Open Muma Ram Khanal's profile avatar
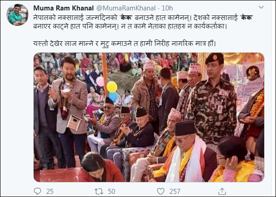The height and width of the screenshot is (197, 276). (x=17, y=15)
